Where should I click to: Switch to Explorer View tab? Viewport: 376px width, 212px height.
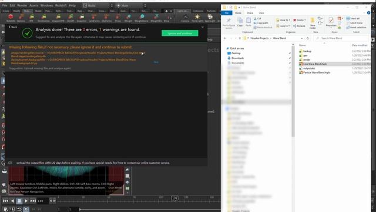[x=261, y=13]
